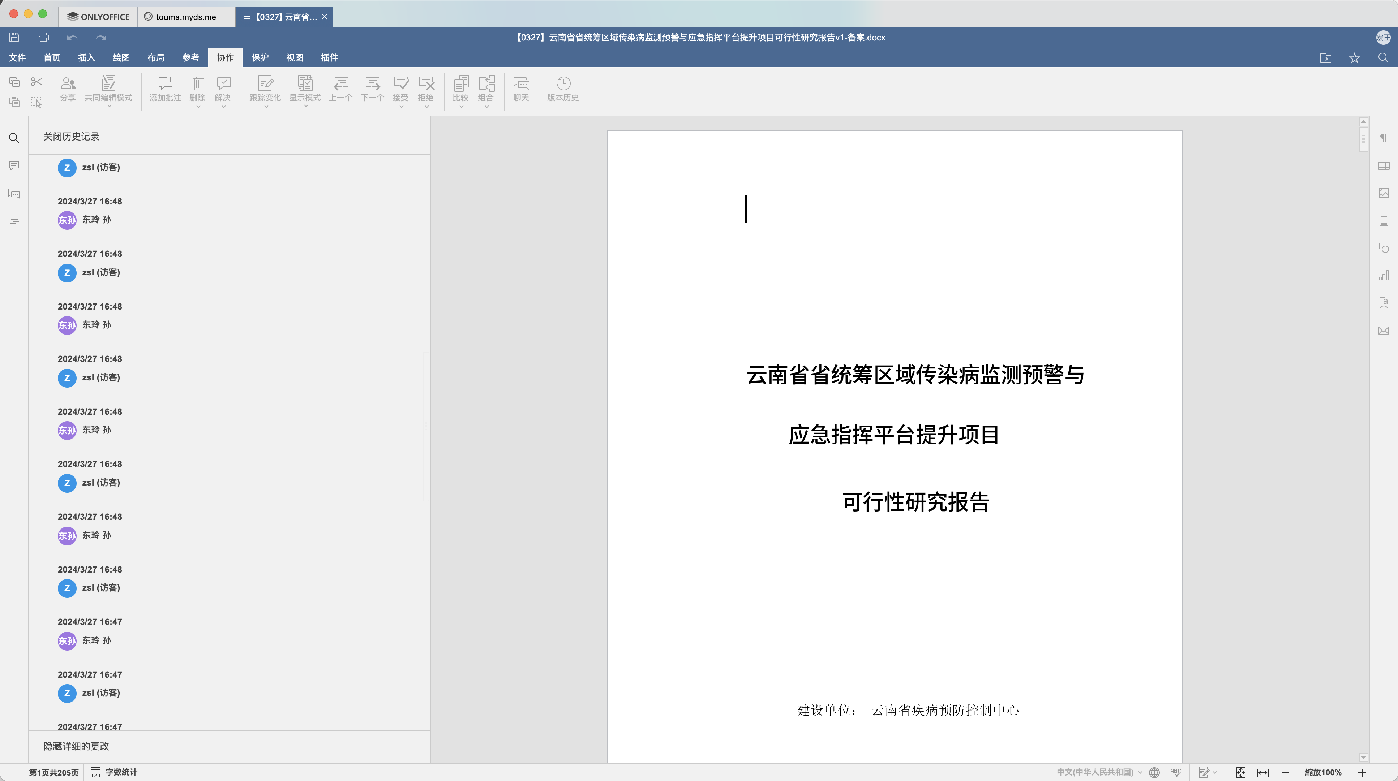Click 关闭历史记录 to close history
This screenshot has width=1398, height=781.
click(x=71, y=137)
